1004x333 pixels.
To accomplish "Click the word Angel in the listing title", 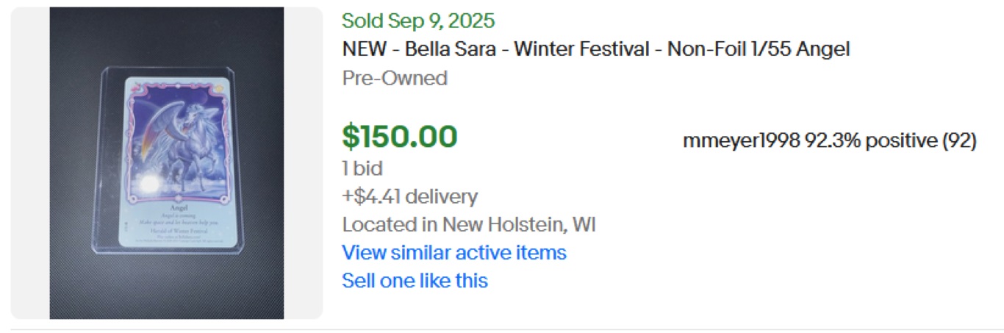I will click(x=825, y=50).
